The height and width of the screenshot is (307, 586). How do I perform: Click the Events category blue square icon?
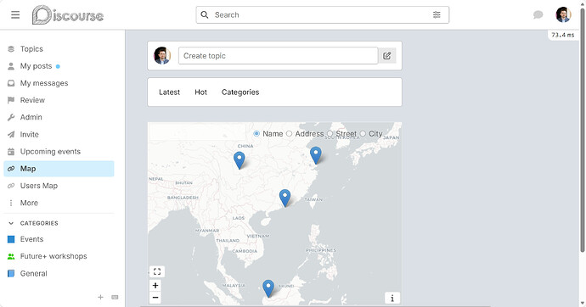(x=11, y=239)
